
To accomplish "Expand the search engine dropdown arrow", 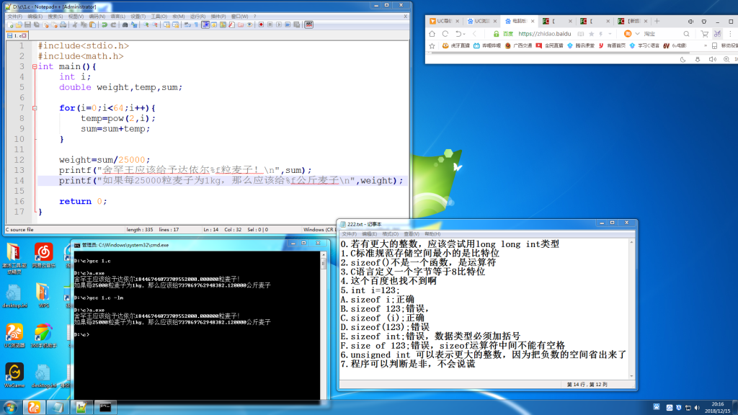I will coord(637,34).
